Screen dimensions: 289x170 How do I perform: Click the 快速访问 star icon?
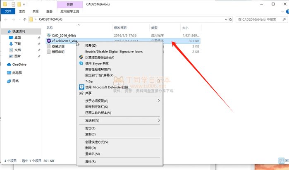(10, 31)
